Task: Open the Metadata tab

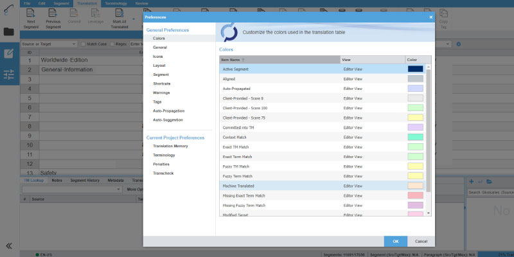Action: pos(116,181)
